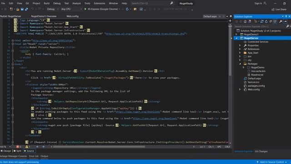Open IIS Express browser target dropdown arrow
Screen dimensions: 291x164
coord(120,9)
